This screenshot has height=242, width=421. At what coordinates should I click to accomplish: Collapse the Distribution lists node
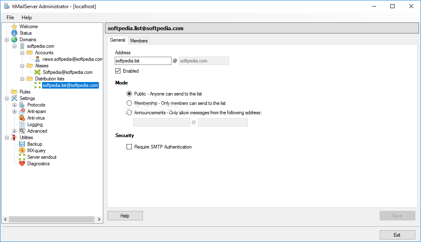[22, 79]
